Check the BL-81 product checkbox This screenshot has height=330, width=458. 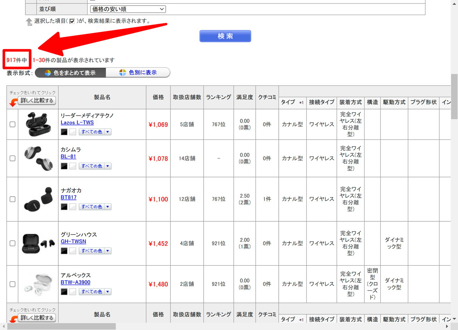(x=13, y=158)
